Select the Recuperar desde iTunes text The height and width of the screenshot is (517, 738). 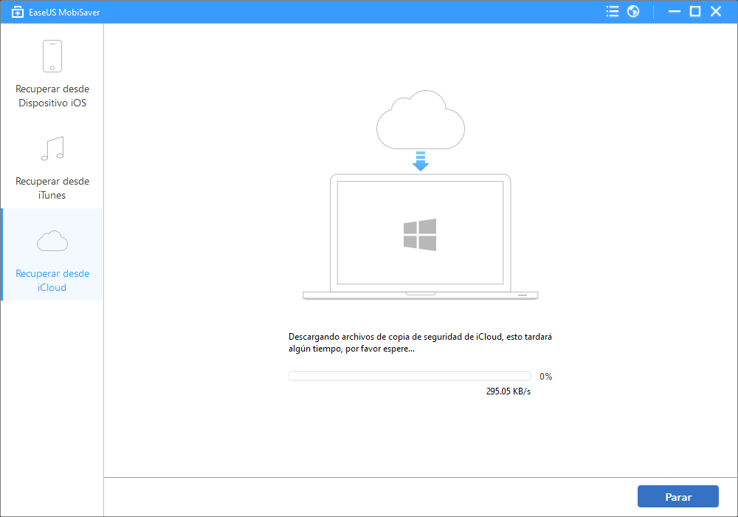coord(52,188)
